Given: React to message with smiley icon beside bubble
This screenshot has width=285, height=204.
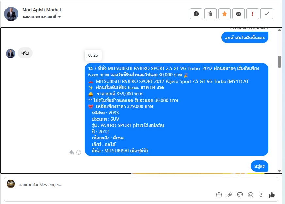Looking at the screenshot, I should tap(79, 152).
